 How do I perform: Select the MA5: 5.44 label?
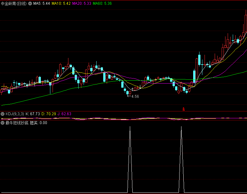click(41, 3)
